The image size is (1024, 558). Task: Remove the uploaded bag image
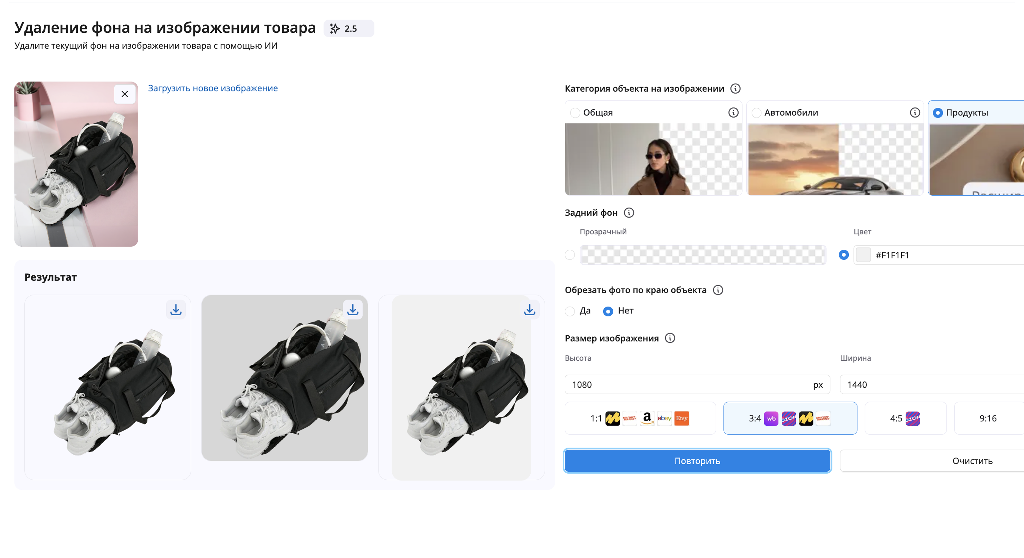pyautogui.click(x=125, y=94)
